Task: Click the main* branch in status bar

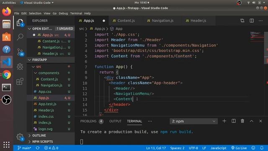Action: (24, 148)
